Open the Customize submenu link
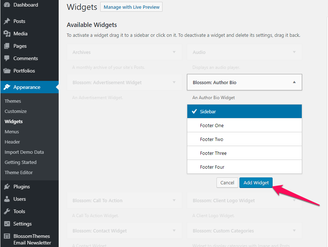Viewport: 328px width, 247px height. coord(16,111)
